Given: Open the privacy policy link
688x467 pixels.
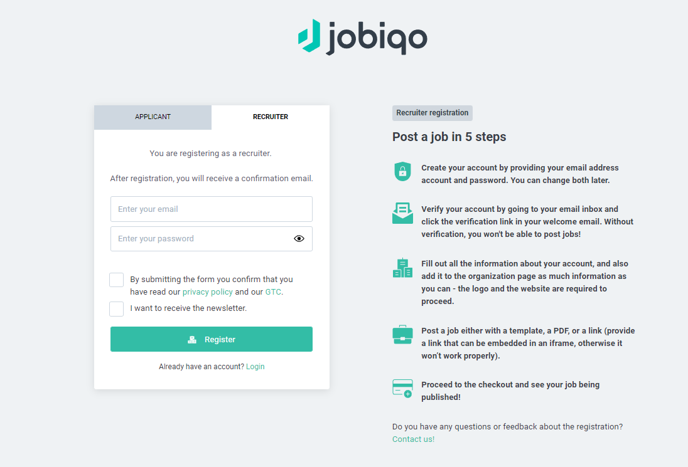Looking at the screenshot, I should 208,291.
